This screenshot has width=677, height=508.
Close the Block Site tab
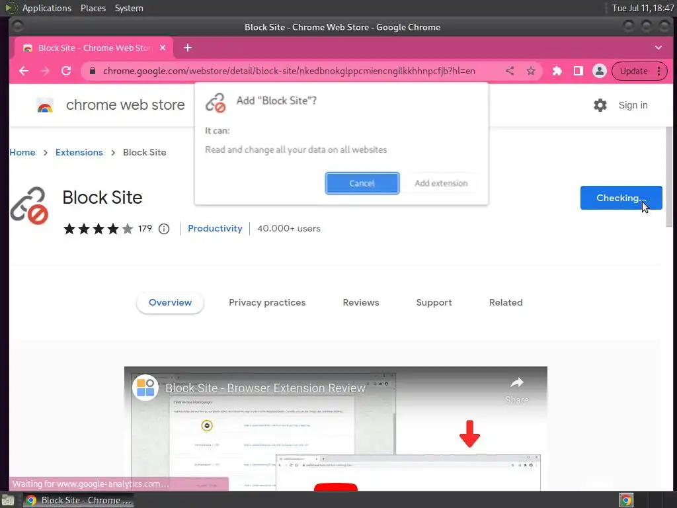coord(163,48)
